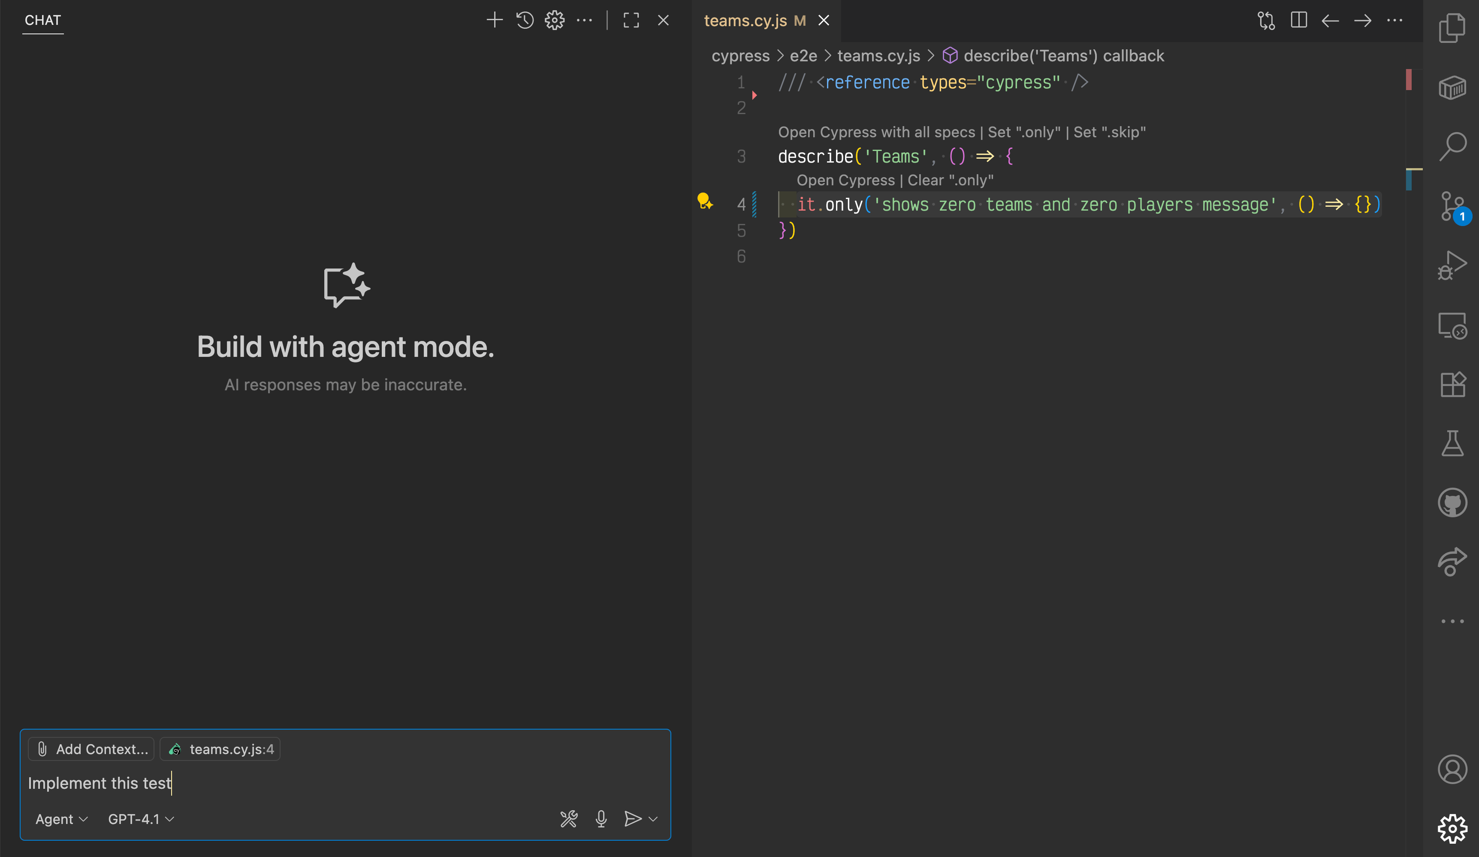Select the CHAT tab header
This screenshot has width=1479, height=857.
point(43,20)
